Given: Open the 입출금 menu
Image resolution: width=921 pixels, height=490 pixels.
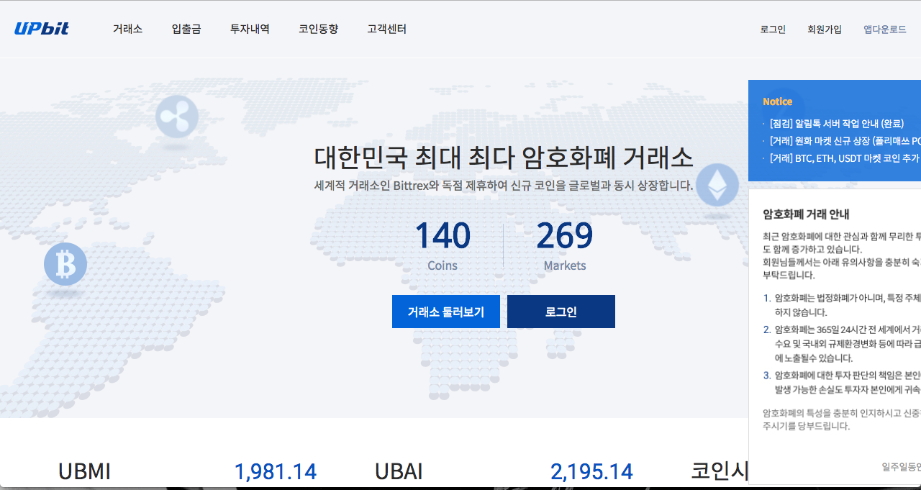Looking at the screenshot, I should 186,30.
